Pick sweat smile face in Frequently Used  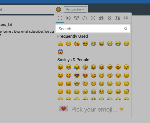110,44
